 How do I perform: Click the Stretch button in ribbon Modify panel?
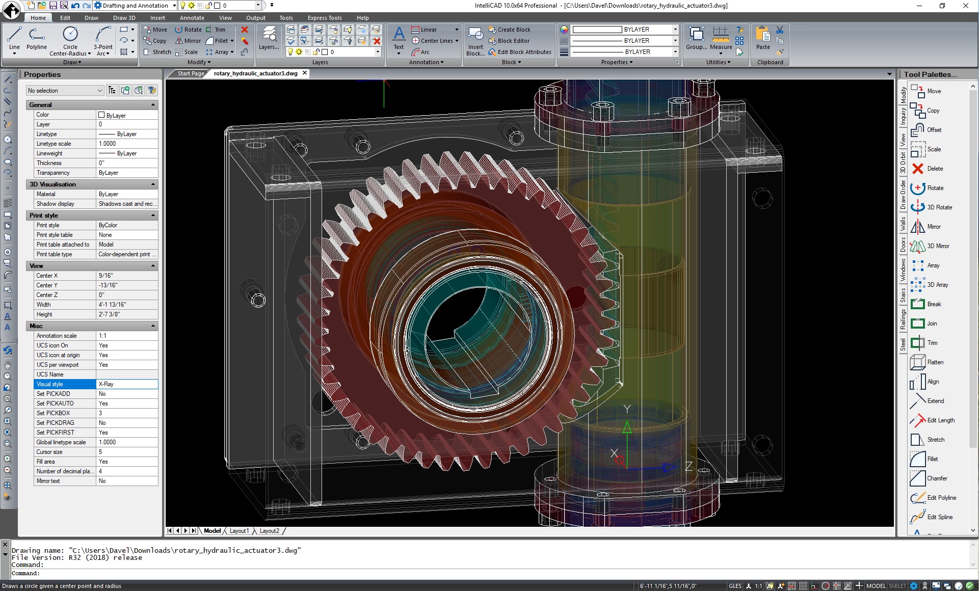157,52
